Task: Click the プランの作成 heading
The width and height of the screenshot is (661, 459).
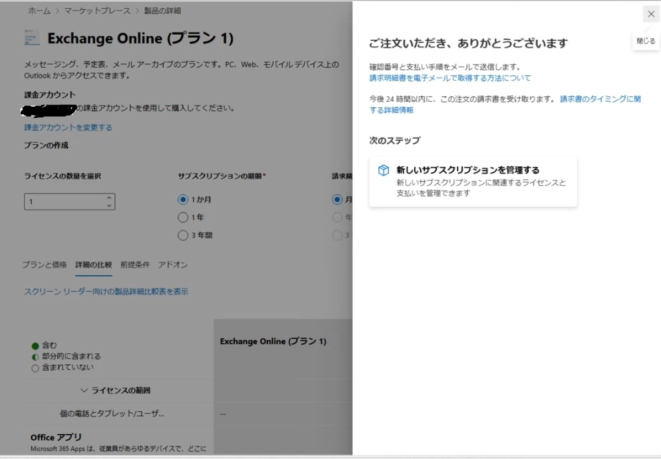Action: point(46,145)
